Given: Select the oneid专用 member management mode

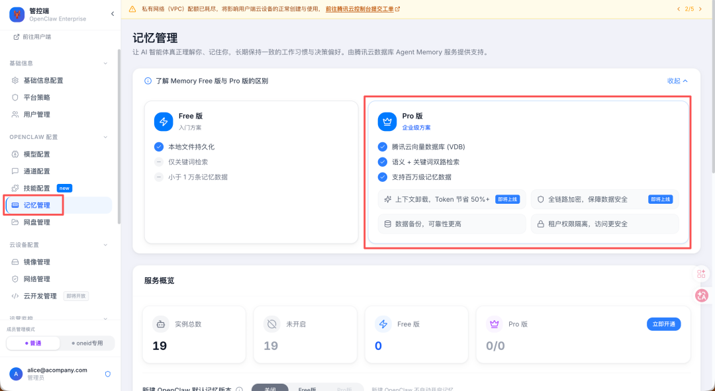Looking at the screenshot, I should [x=87, y=343].
